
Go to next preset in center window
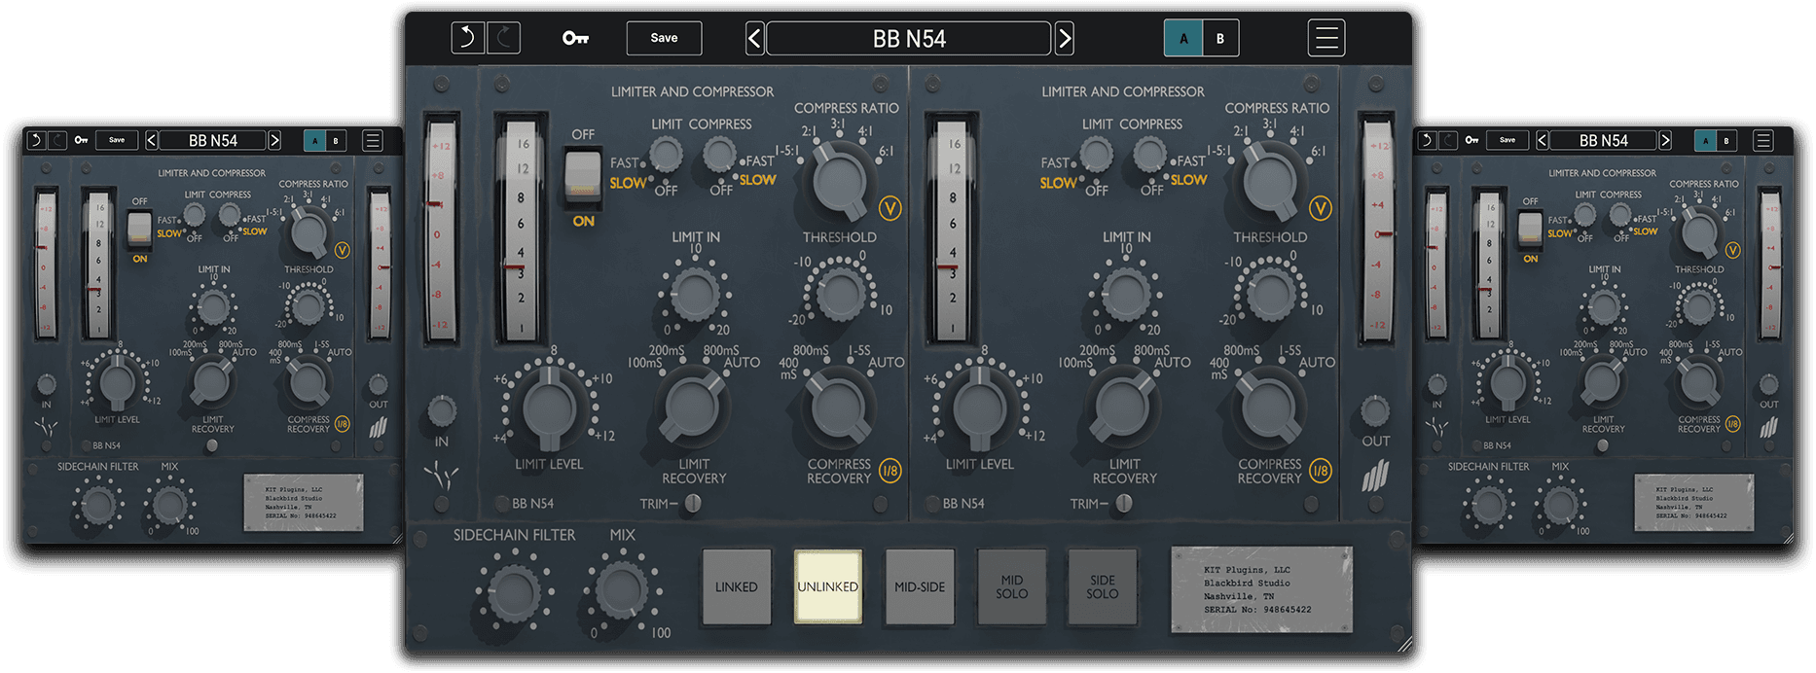[1065, 39]
